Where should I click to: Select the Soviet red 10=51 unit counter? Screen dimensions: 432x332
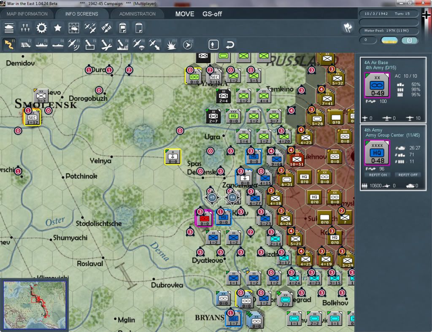pos(297,159)
